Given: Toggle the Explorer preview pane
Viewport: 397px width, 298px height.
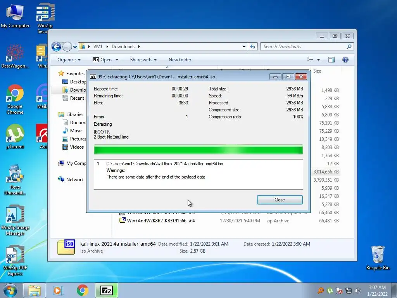Looking at the screenshot, I should tap(331, 59).
